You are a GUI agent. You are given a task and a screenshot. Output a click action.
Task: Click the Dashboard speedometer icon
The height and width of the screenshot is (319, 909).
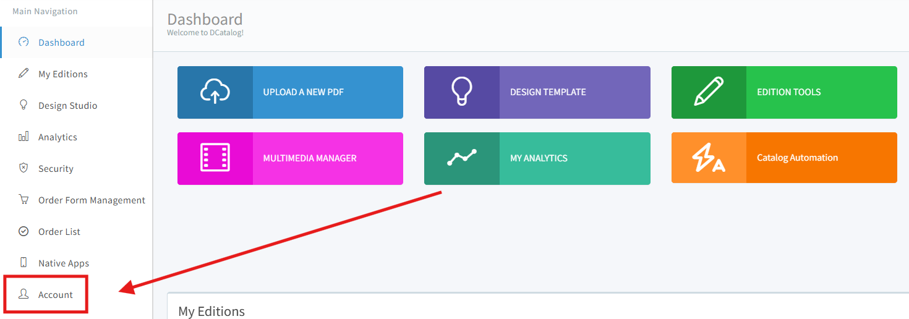coord(23,42)
